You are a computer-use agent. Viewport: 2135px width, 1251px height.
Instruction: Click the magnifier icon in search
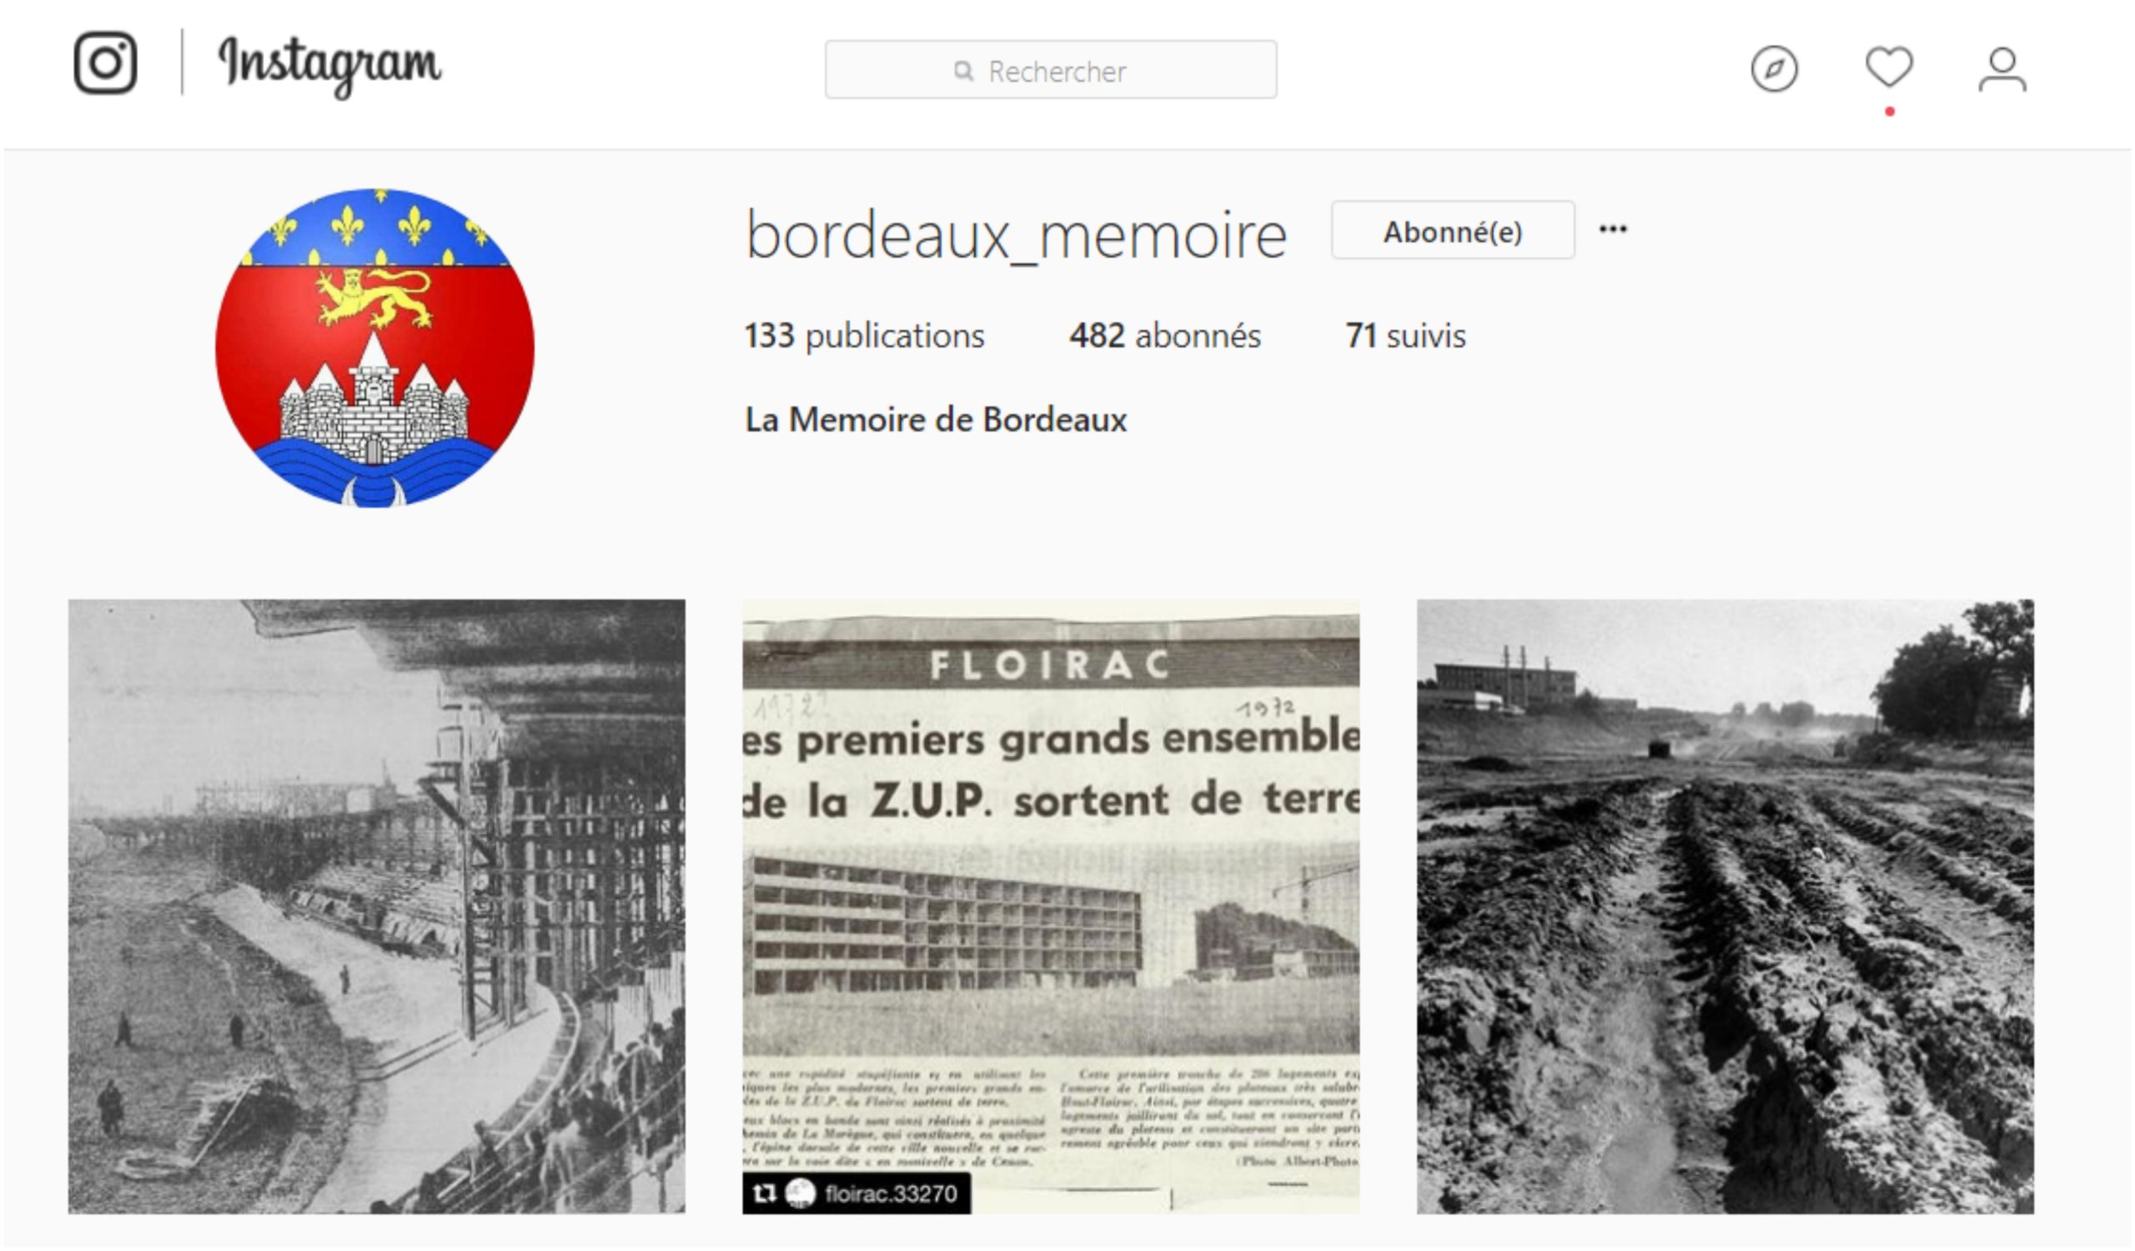click(963, 71)
